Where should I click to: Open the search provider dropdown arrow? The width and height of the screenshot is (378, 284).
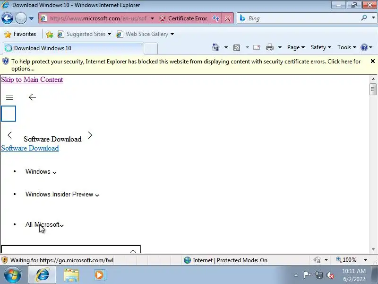[x=373, y=18]
